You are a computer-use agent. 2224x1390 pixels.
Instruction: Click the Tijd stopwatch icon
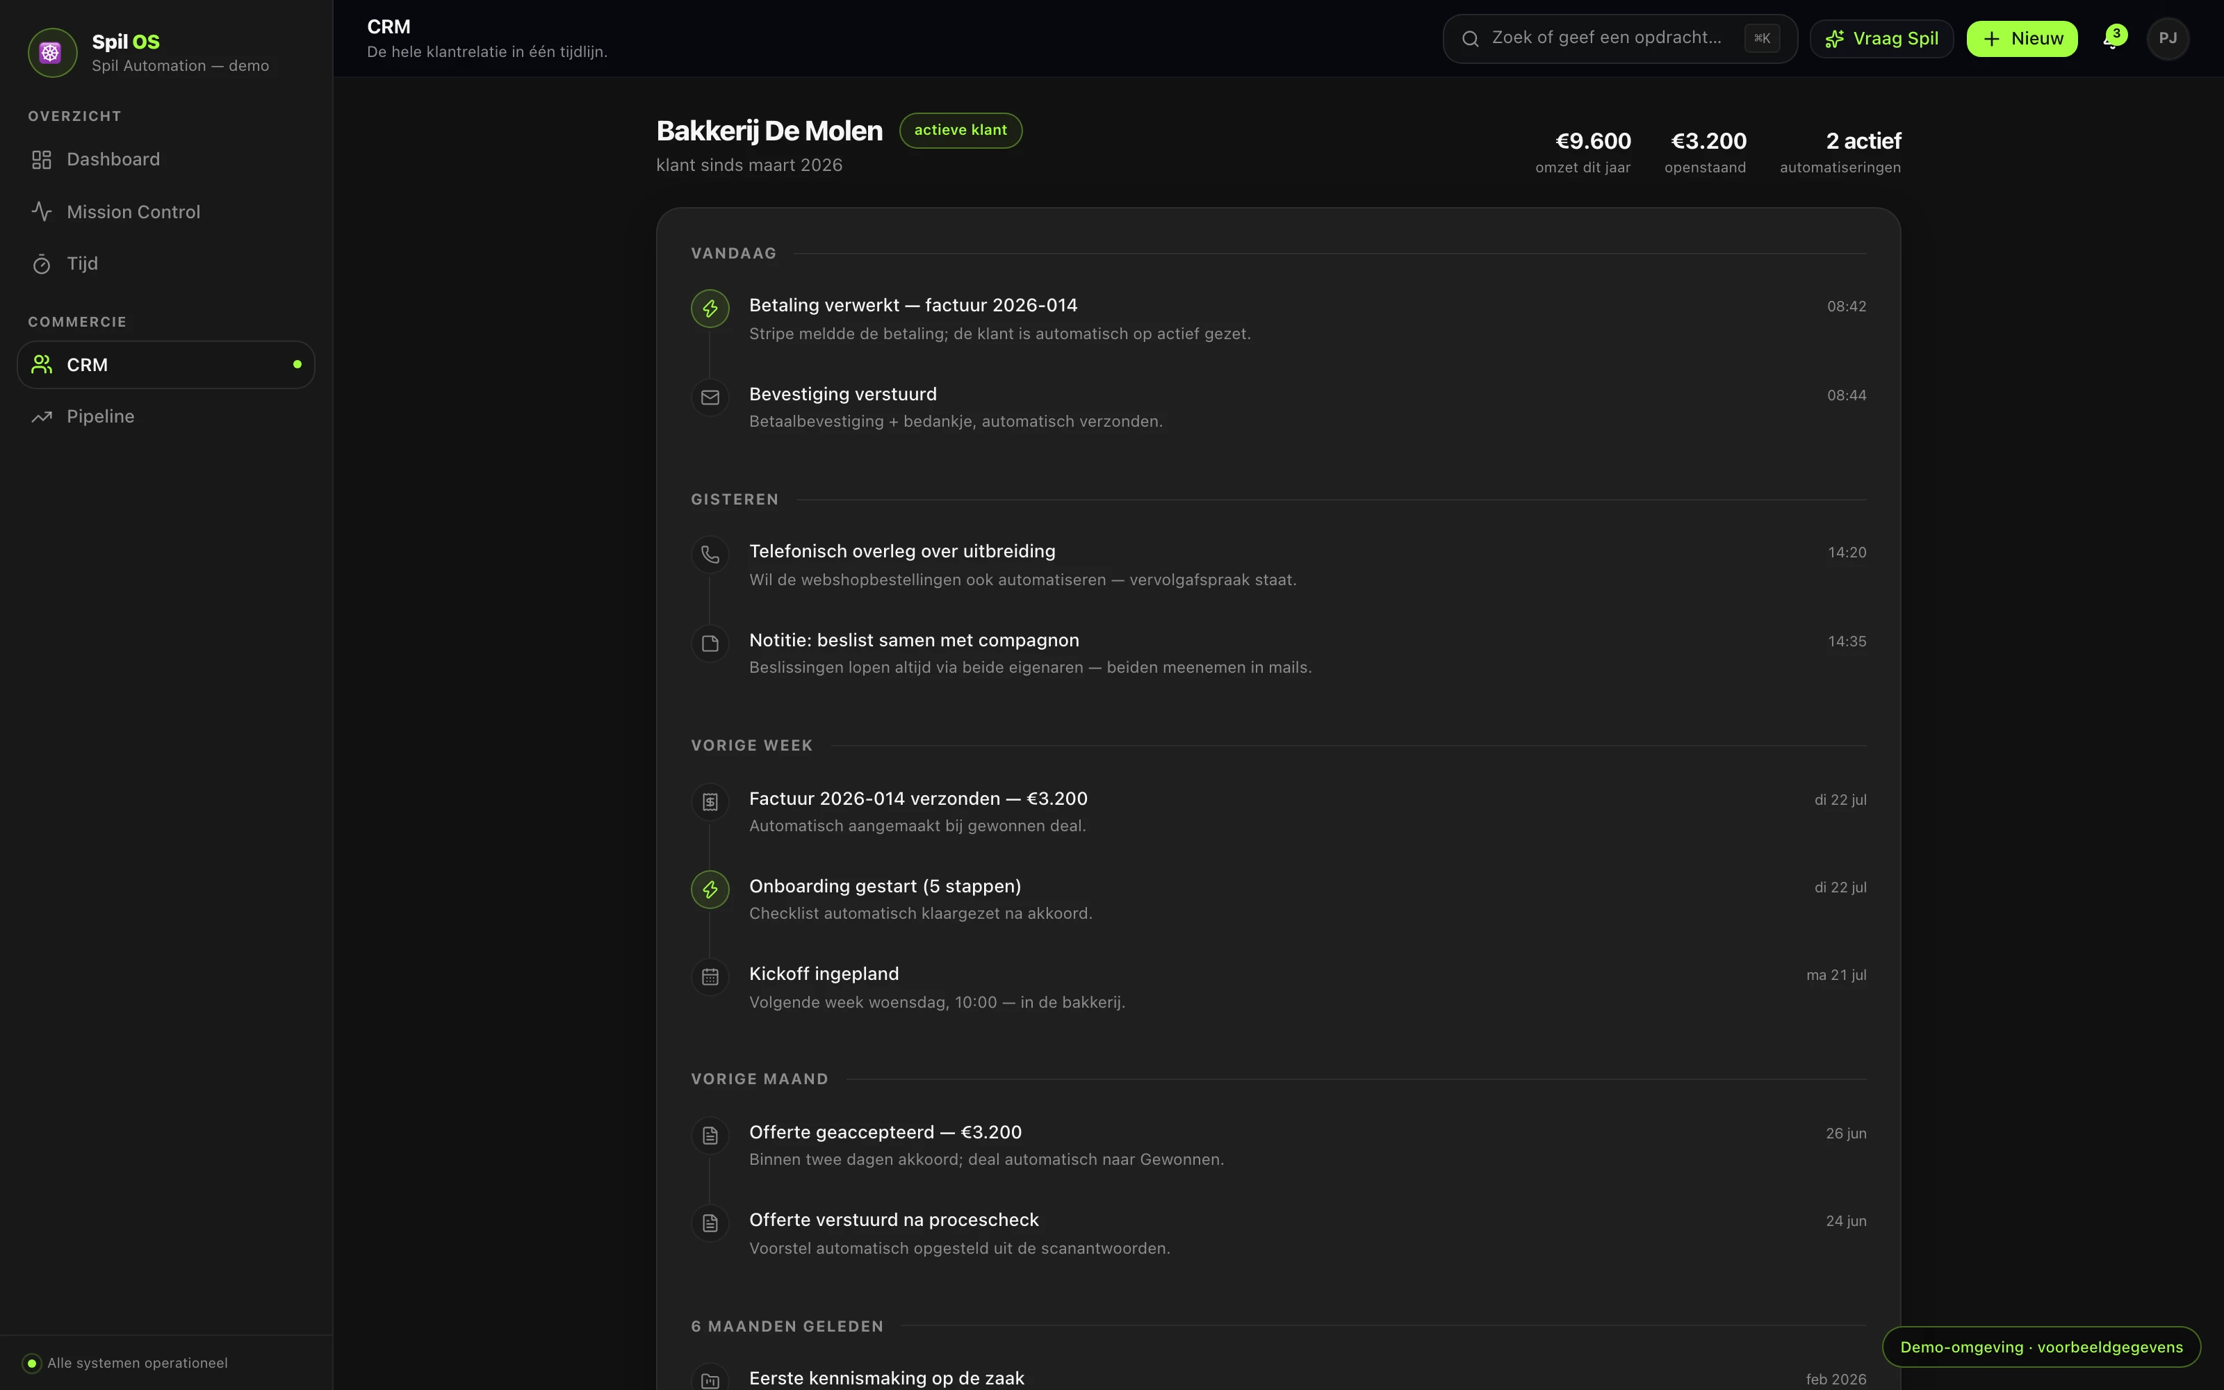pyautogui.click(x=42, y=265)
